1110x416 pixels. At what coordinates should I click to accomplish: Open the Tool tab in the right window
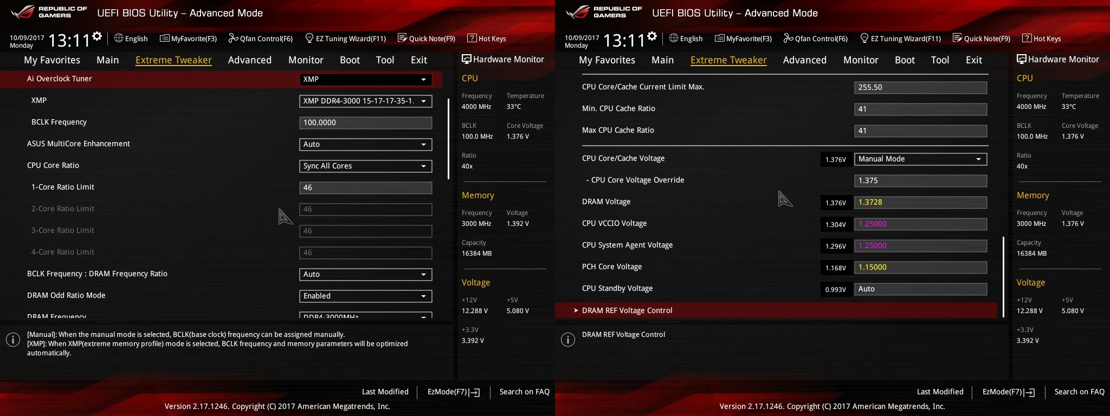(940, 60)
